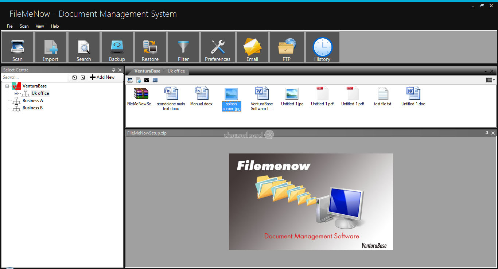The image size is (498, 269).
Task: Select the Manual.docx file
Action: click(x=201, y=97)
